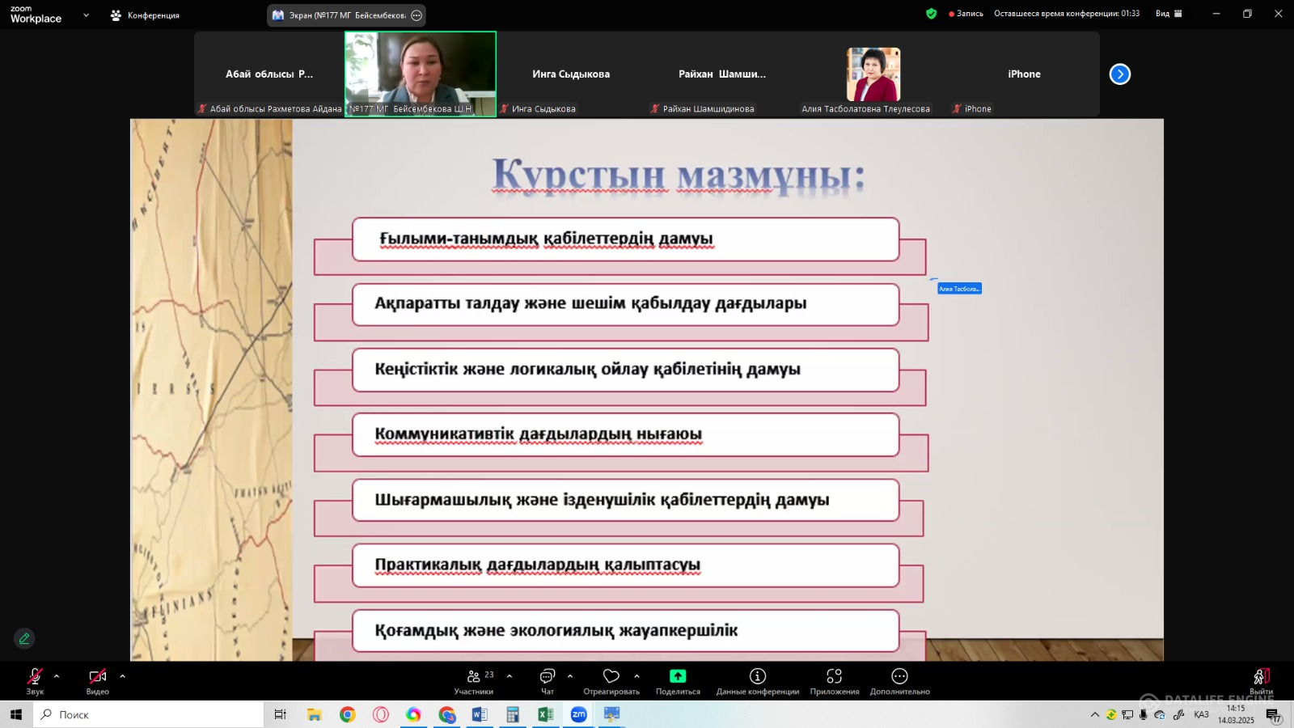
Task: Open the Вид view menu
Action: (1169, 14)
